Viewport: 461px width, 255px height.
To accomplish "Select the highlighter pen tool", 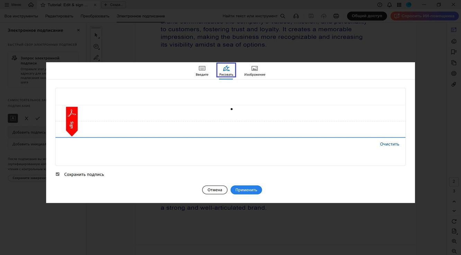I will click(x=96, y=58).
